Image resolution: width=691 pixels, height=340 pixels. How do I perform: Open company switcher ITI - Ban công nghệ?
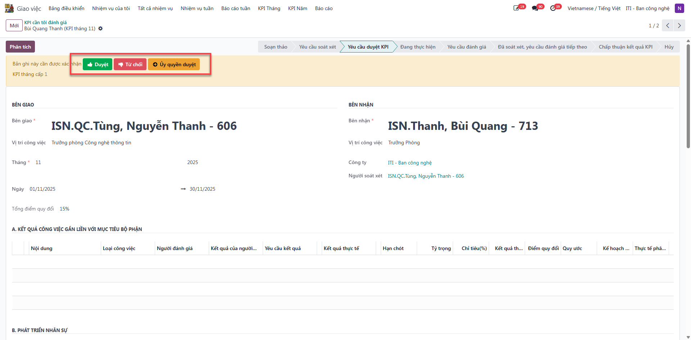click(x=647, y=8)
